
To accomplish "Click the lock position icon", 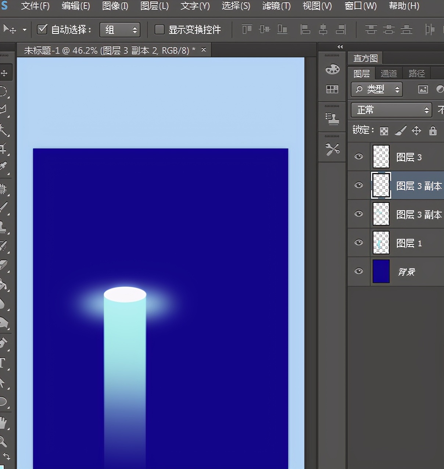I will (416, 130).
